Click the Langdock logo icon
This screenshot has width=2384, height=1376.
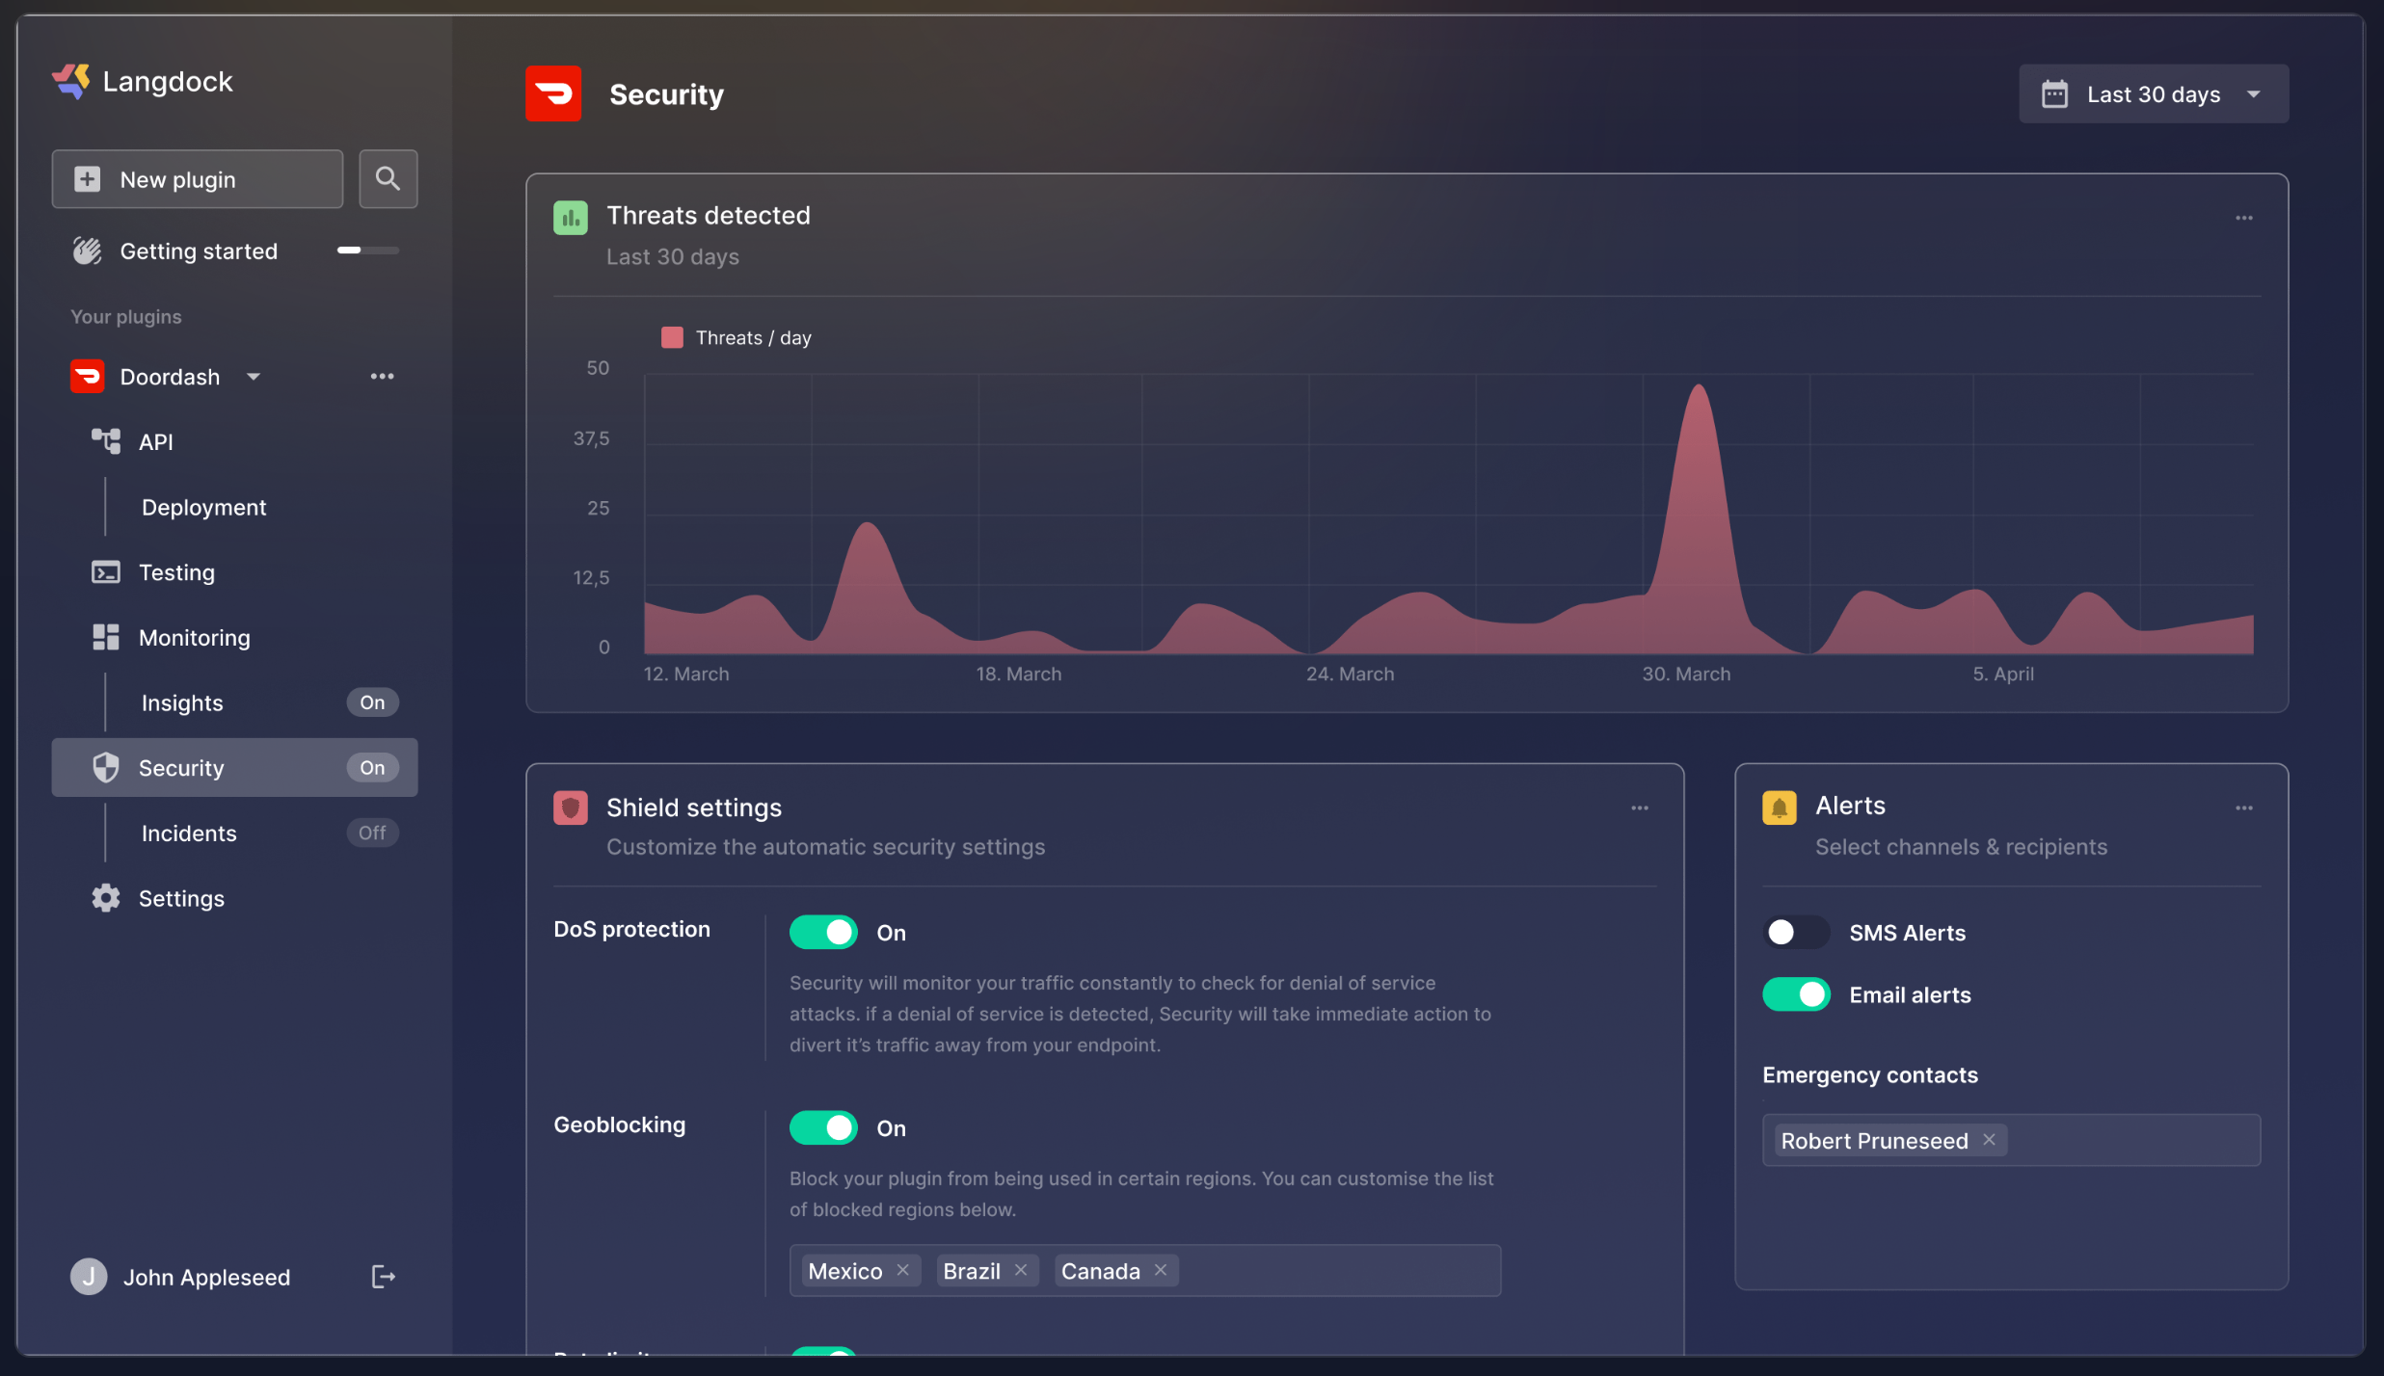[x=71, y=82]
